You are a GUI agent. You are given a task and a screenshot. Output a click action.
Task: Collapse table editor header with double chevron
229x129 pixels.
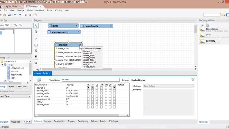[193, 80]
